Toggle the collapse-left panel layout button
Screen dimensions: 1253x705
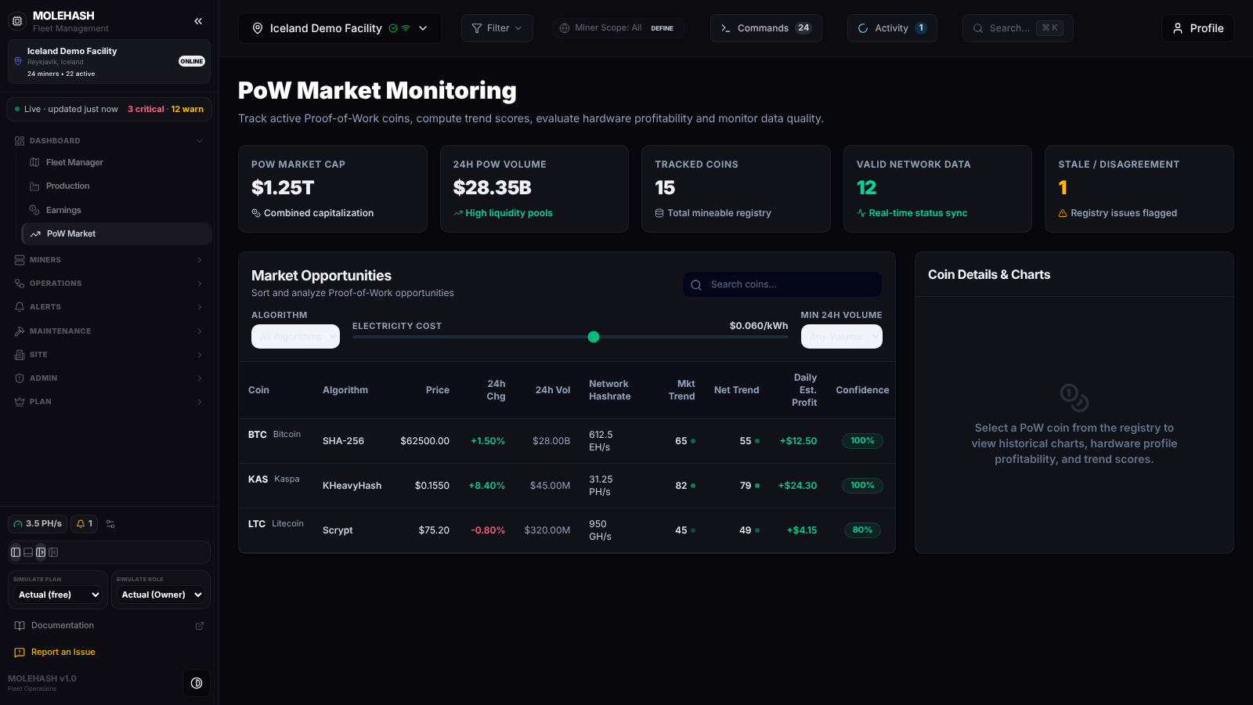pyautogui.click(x=53, y=552)
